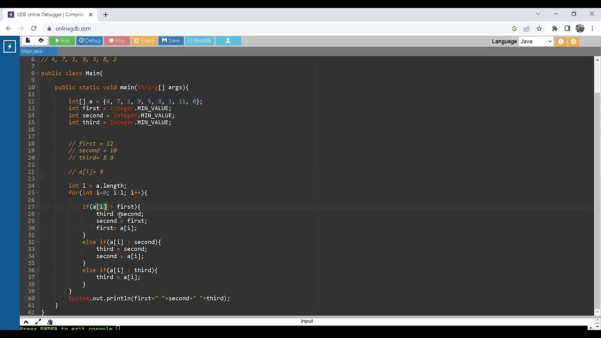Click 'int third = Integer.MIN_VALUE;' line

click(120, 123)
